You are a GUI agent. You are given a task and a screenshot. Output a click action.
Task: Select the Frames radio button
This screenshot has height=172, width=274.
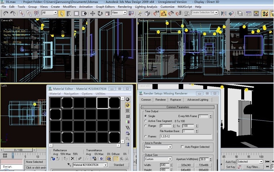click(146, 137)
